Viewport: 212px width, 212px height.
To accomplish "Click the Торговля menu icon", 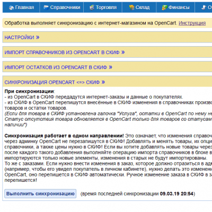I will click(92, 7).
